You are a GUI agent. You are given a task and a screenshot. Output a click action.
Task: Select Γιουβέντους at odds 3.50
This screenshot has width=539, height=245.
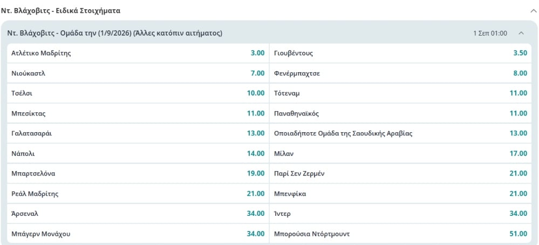[x=400, y=53]
